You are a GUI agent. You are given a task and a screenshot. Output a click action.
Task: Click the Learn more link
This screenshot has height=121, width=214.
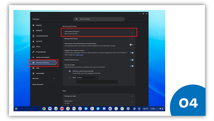tap(79, 55)
